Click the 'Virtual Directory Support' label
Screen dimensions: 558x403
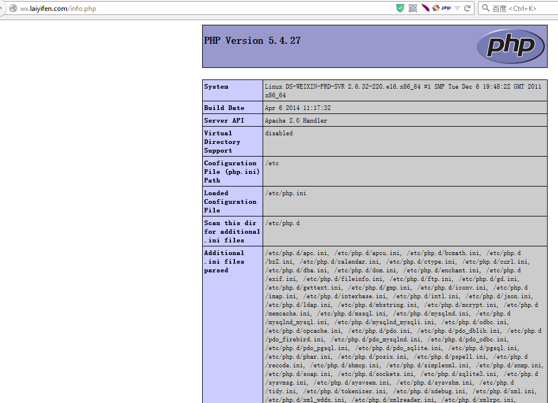pyautogui.click(x=222, y=142)
